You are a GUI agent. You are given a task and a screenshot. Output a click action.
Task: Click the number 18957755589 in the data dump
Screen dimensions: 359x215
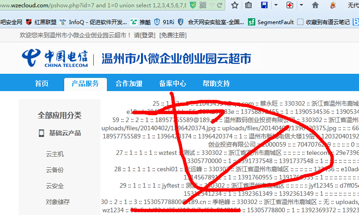pos(121,136)
